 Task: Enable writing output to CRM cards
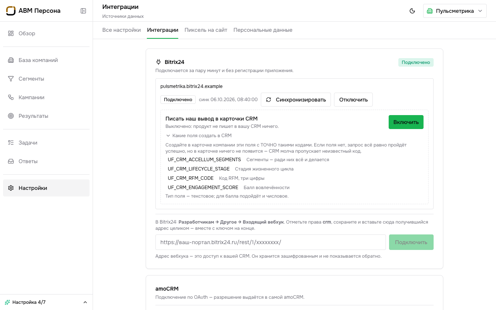[406, 122]
